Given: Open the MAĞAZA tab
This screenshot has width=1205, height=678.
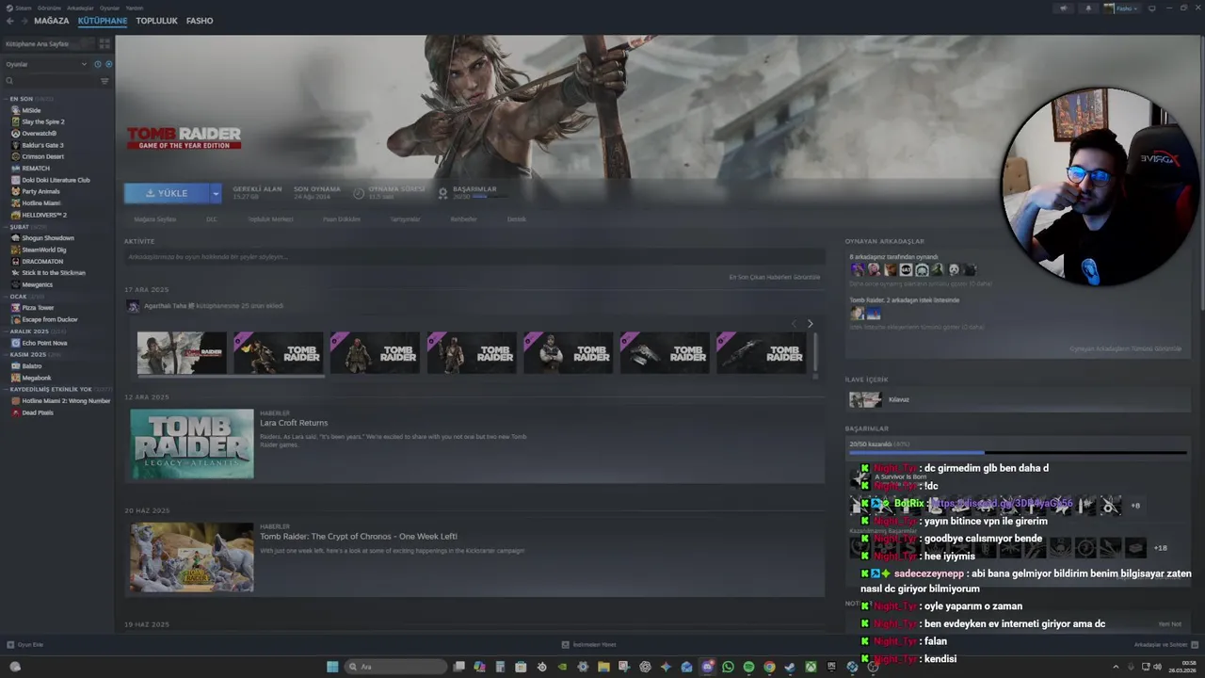Looking at the screenshot, I should pos(52,21).
